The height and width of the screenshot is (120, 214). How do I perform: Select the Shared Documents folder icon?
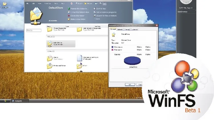[50, 29]
